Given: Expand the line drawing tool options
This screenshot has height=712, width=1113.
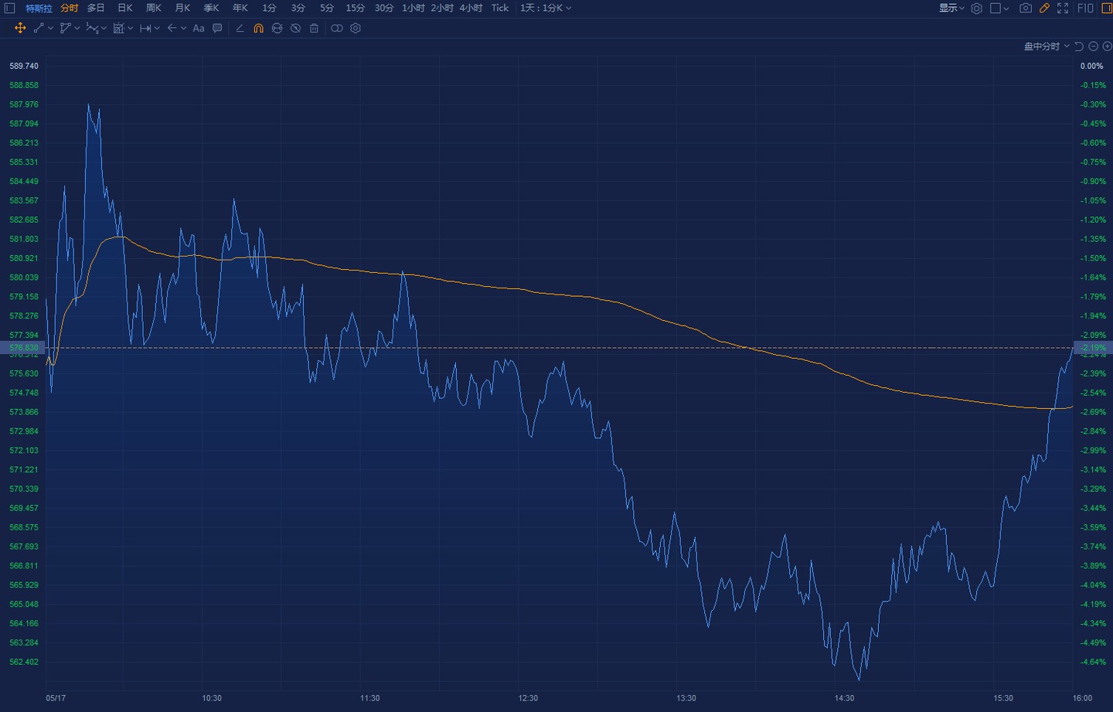Looking at the screenshot, I should (x=50, y=28).
